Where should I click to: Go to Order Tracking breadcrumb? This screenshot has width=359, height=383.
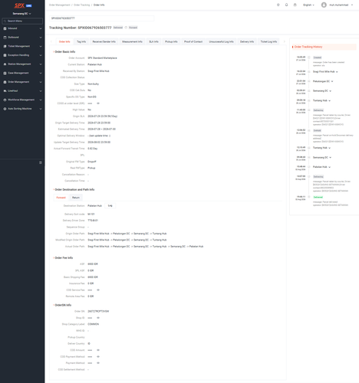pos(82,5)
